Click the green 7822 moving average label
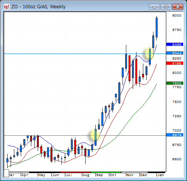 175,83
